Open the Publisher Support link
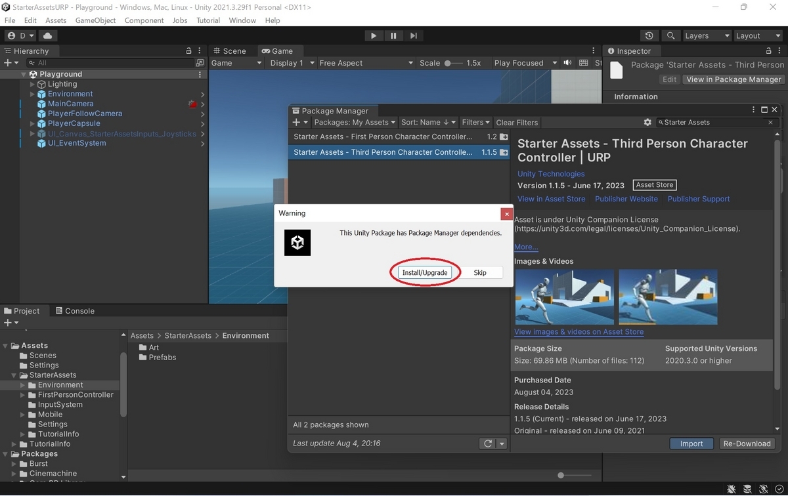788x496 pixels. [699, 199]
